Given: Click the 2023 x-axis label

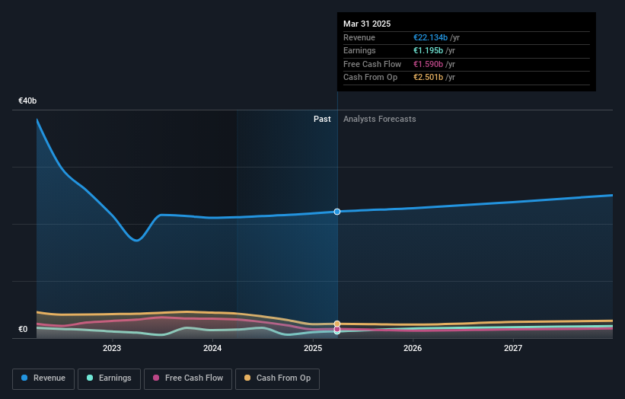Looking at the screenshot, I should pos(112,349).
